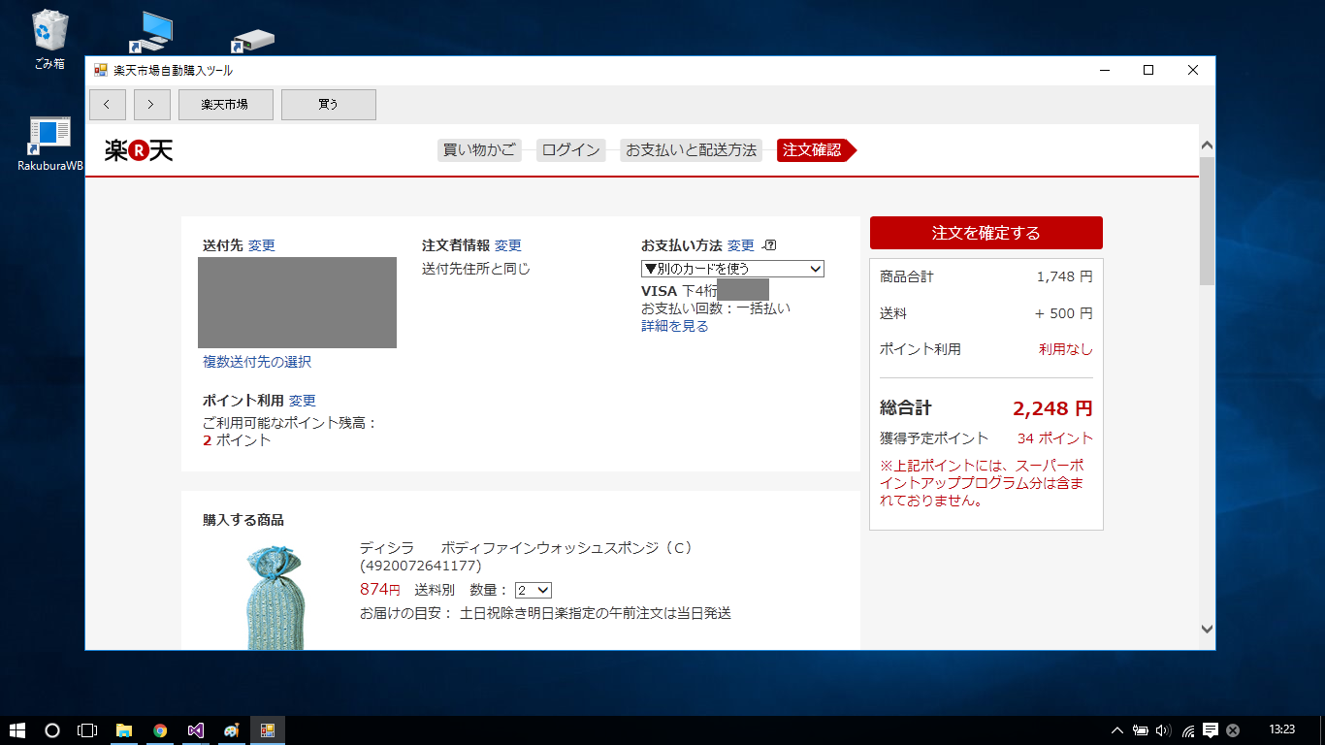The width and height of the screenshot is (1325, 745).
Task: Click the app icon in the title bar
Action: pyautogui.click(x=101, y=70)
